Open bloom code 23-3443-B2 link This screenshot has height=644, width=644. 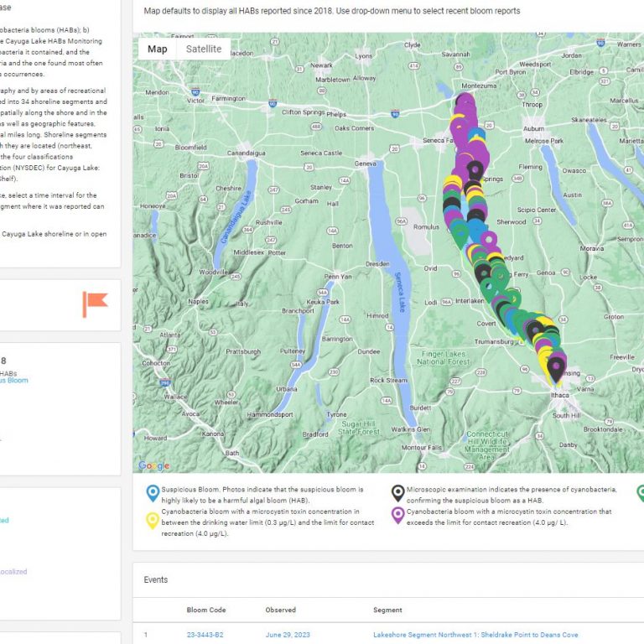point(205,635)
